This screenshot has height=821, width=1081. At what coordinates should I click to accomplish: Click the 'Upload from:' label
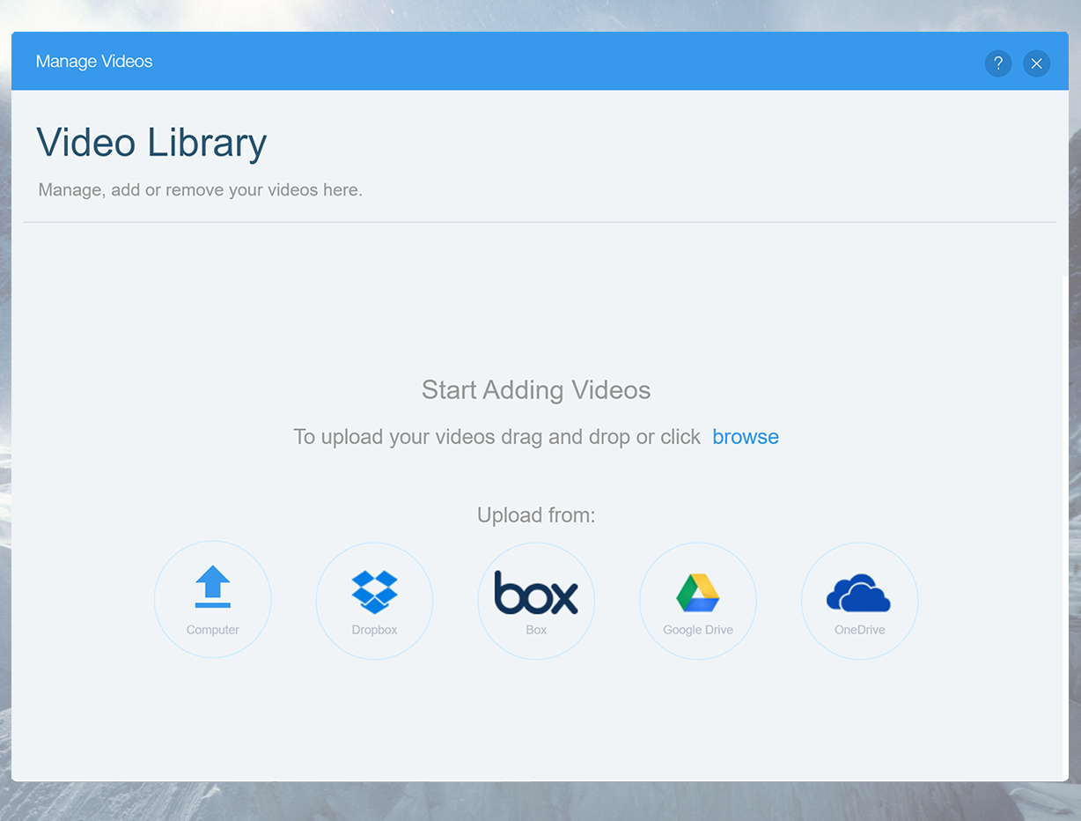(536, 515)
